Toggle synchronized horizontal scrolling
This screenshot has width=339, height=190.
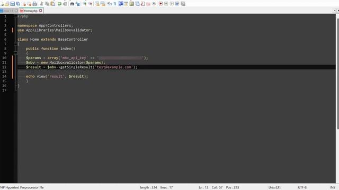[103, 4]
